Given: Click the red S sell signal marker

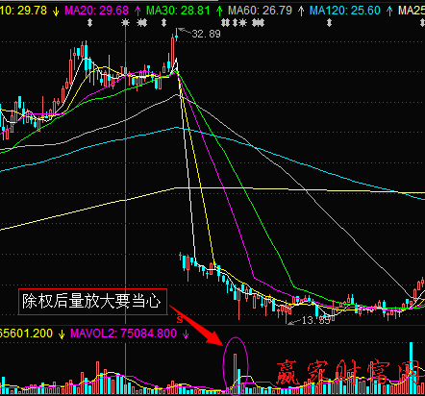Looking at the screenshot, I should [x=180, y=319].
